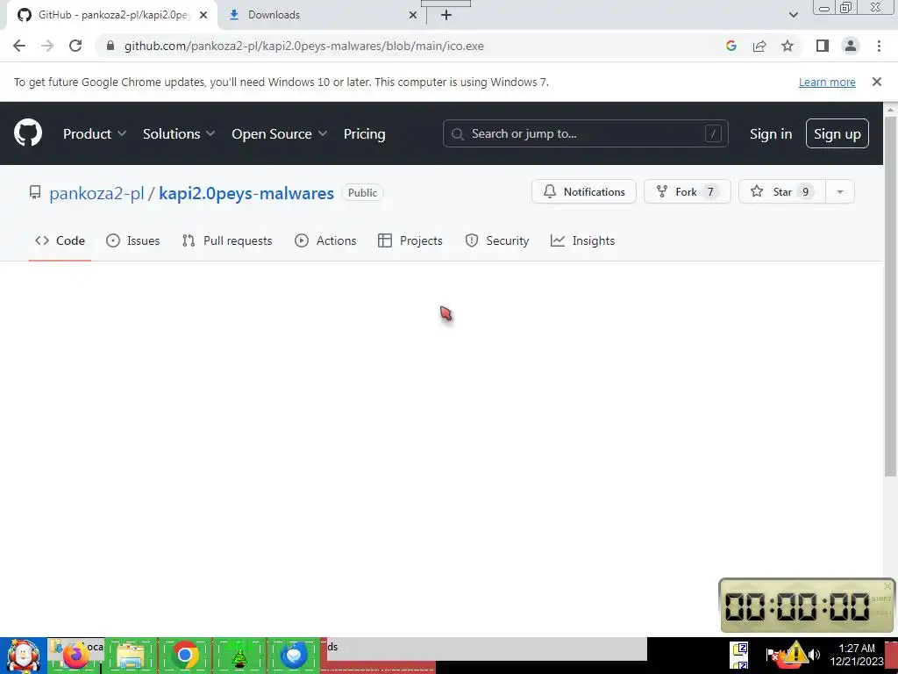Switch to the Downloads tab
Screen dimensions: 898x674
(x=323, y=15)
